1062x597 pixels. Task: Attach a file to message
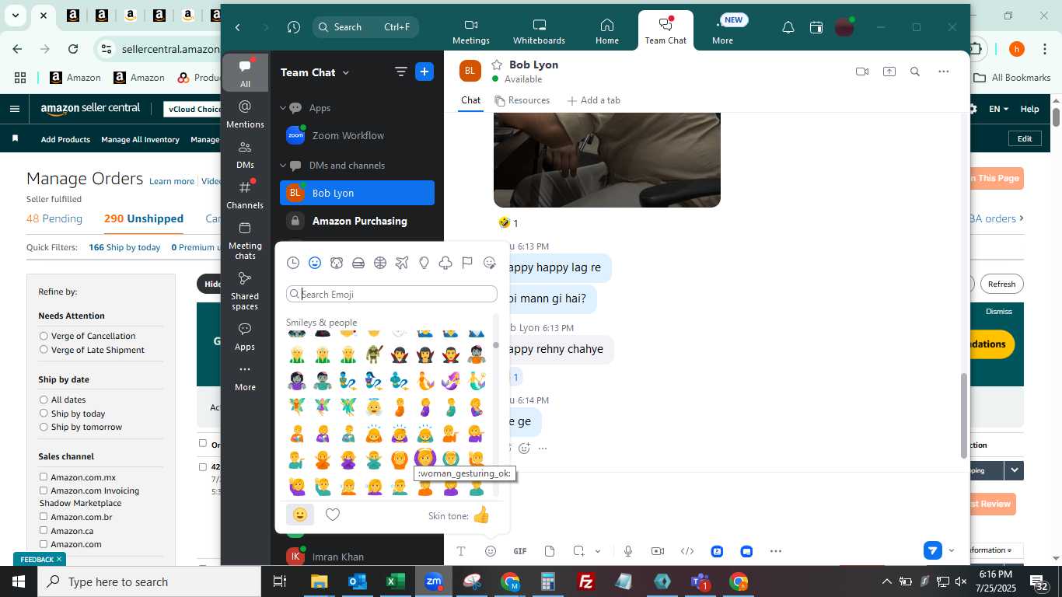point(550,551)
